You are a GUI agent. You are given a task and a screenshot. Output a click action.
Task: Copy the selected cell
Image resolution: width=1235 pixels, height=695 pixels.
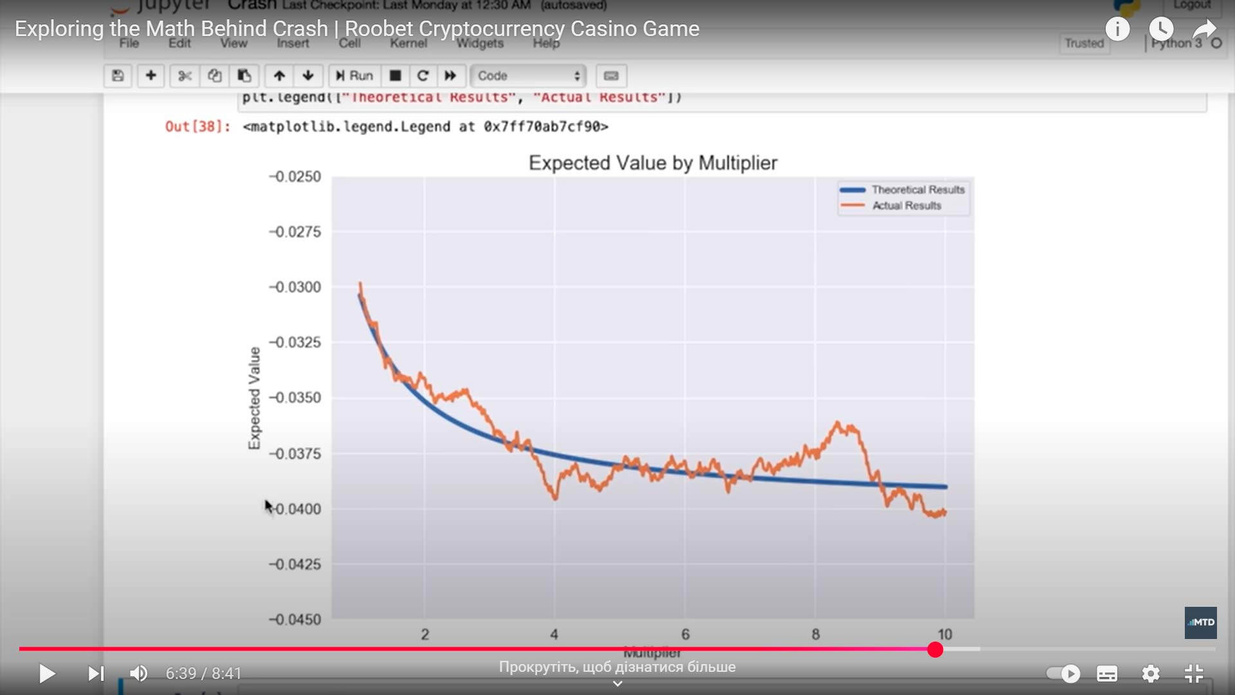214,76
